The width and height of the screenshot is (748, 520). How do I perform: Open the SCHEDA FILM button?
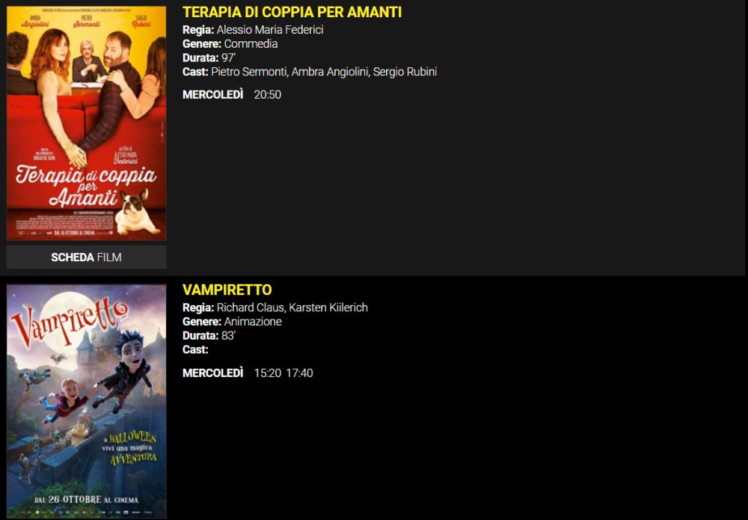(86, 257)
